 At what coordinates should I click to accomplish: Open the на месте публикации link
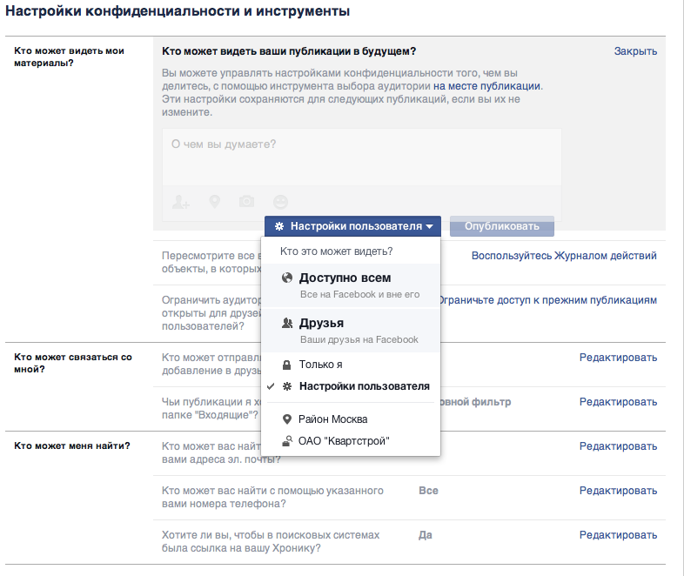coord(486,86)
